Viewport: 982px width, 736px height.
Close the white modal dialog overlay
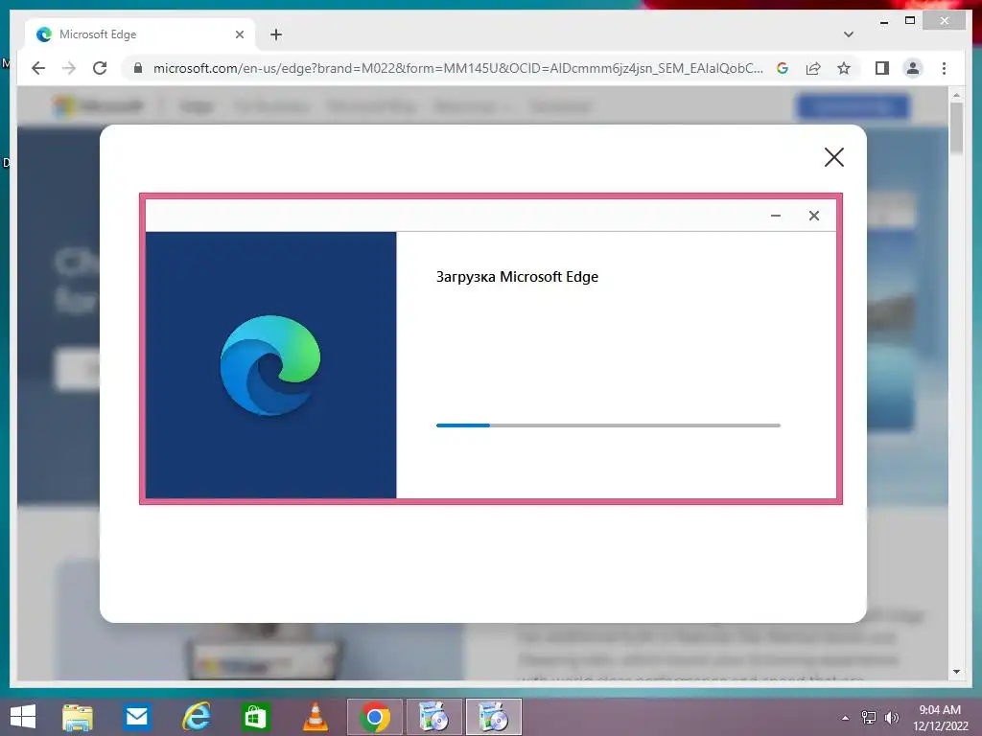click(x=833, y=157)
